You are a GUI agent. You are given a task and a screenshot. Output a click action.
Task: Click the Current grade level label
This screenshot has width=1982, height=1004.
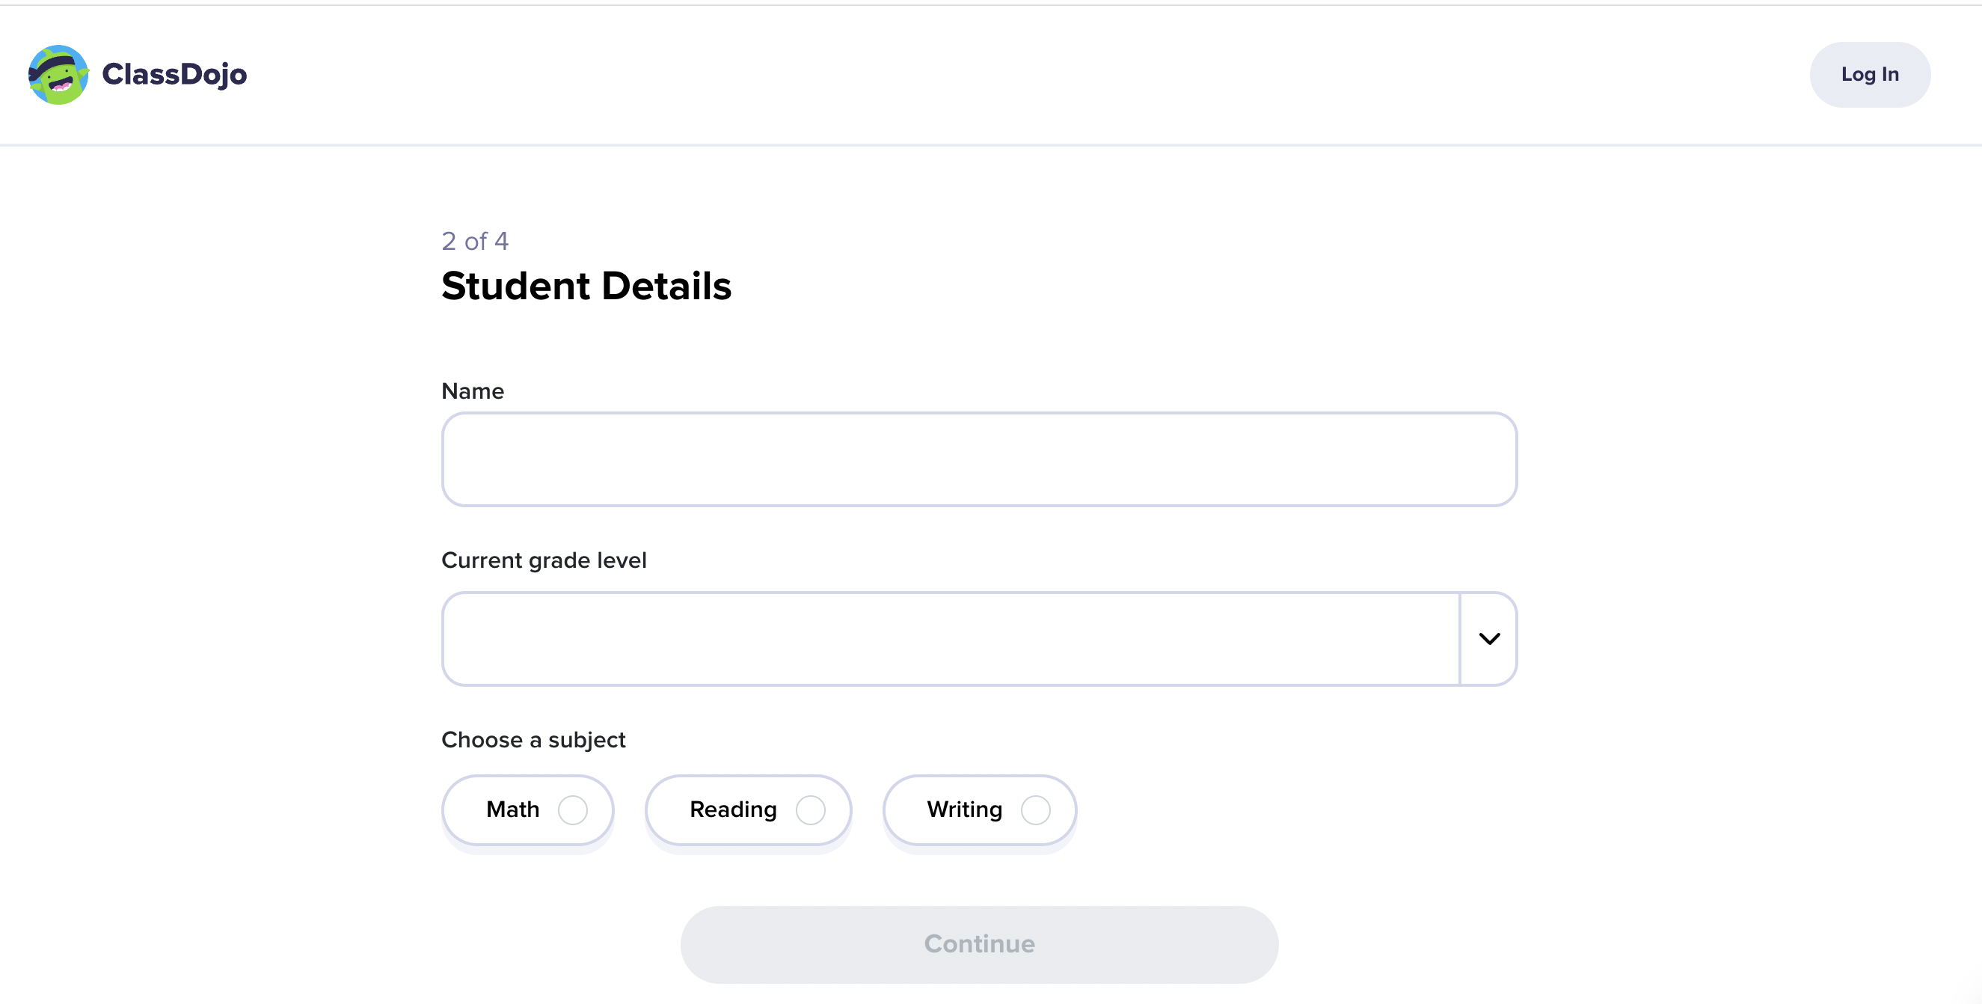[x=543, y=560]
